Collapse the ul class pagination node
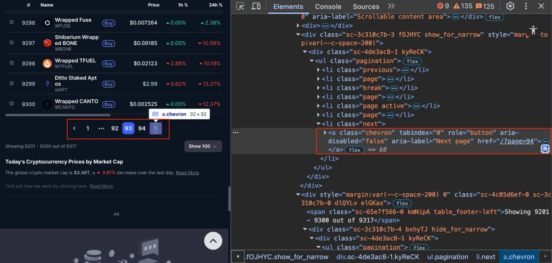The height and width of the screenshot is (263, 552). pyautogui.click(x=311, y=61)
